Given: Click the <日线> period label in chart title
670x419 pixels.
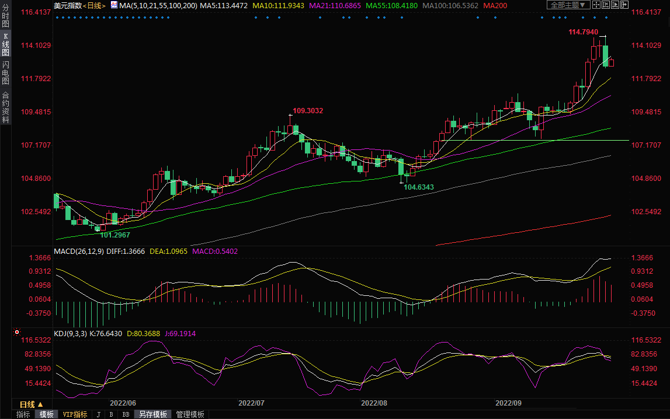Looking at the screenshot, I should [x=94, y=5].
